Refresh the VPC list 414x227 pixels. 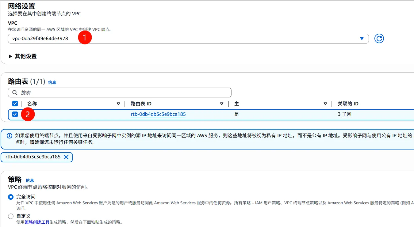[379, 38]
